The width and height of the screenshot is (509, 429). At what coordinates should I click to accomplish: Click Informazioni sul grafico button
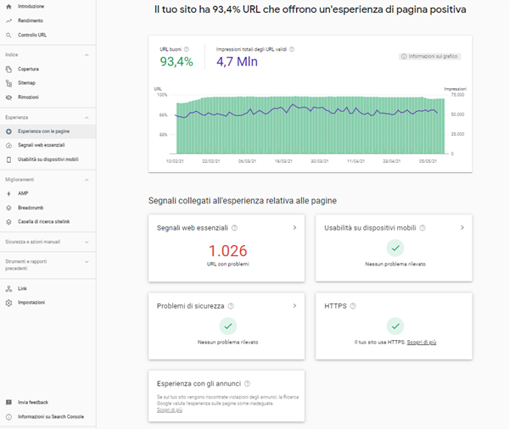(430, 57)
